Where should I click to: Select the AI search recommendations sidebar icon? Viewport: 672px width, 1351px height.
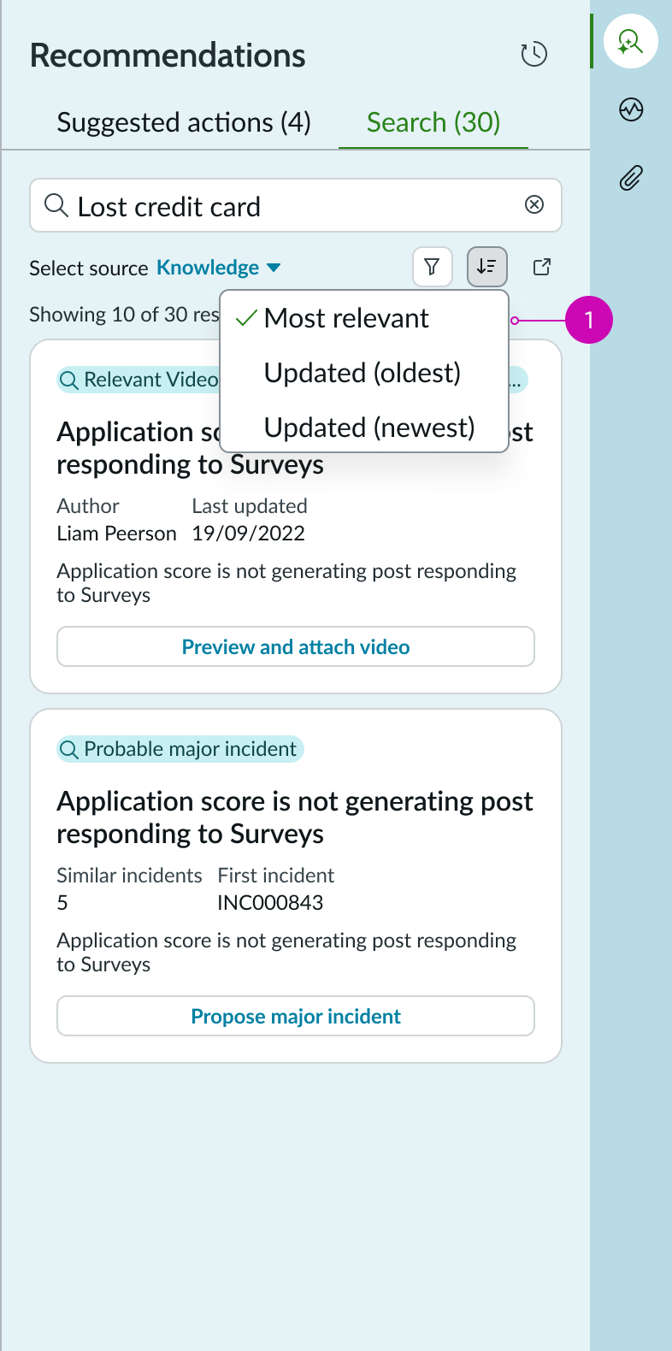pyautogui.click(x=630, y=40)
